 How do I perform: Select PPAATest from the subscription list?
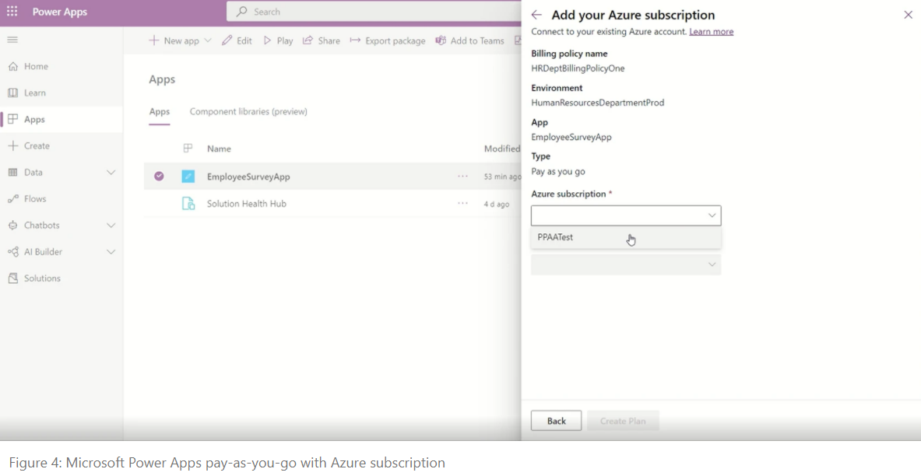coord(626,237)
